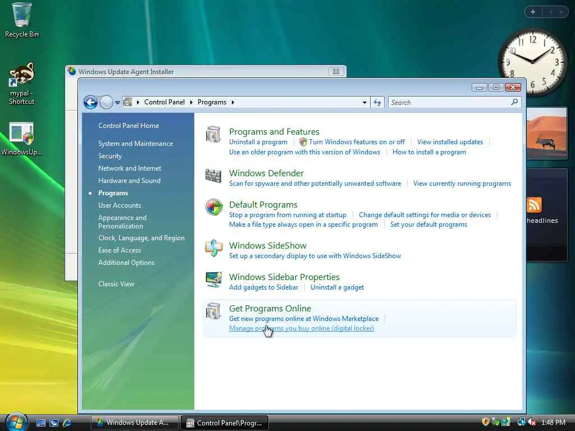The width and height of the screenshot is (575, 431).
Task: Go back with the blue Back arrow
Action: click(x=90, y=102)
